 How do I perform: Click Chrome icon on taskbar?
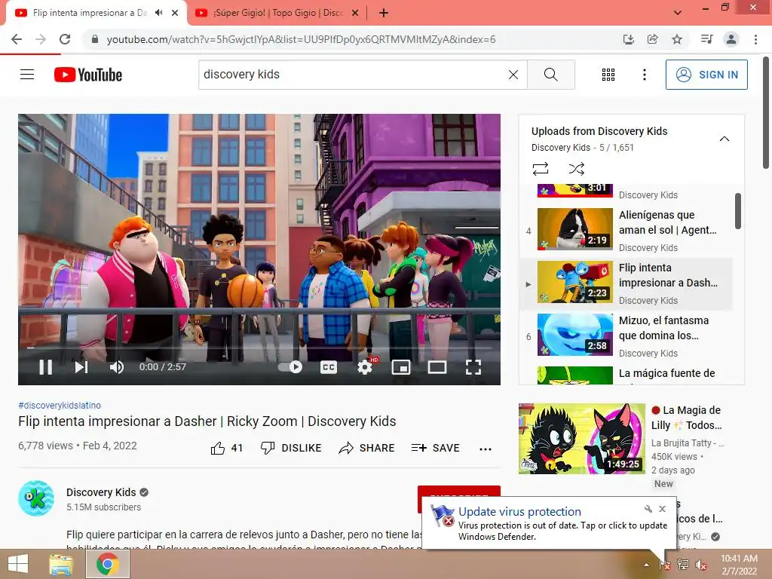[x=108, y=564]
